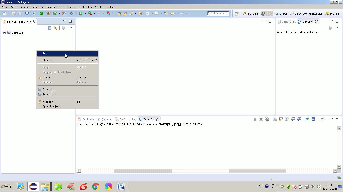Open the Back history dropdown arrow

[x=177, y=13]
